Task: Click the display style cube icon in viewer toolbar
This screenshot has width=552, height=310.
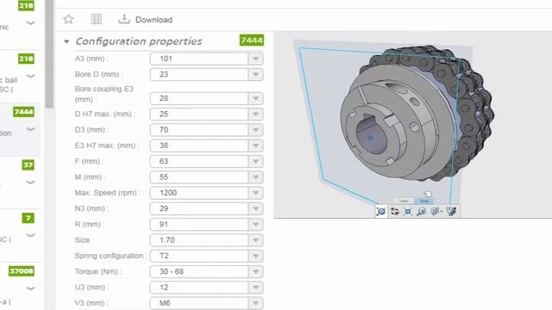Action: pos(436,212)
